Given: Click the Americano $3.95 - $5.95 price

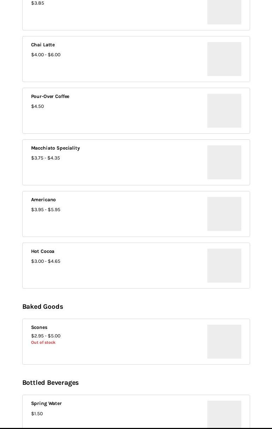Looking at the screenshot, I should (46, 210).
